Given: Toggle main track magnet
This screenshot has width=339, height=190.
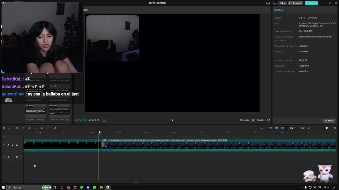Looking at the screenshot, I should point(270,128).
